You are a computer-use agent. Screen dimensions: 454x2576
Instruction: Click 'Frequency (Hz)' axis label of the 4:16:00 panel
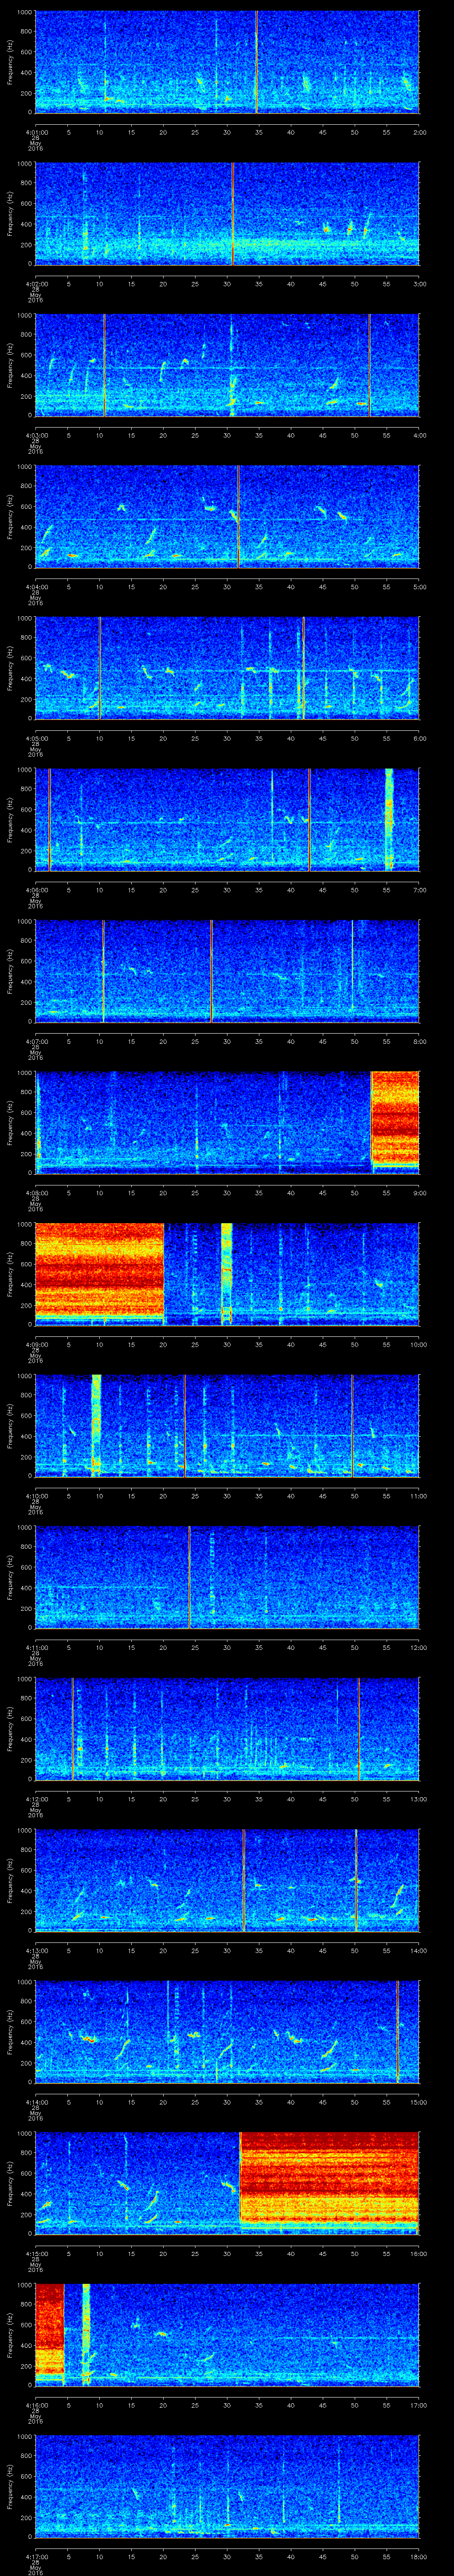coord(10,2334)
